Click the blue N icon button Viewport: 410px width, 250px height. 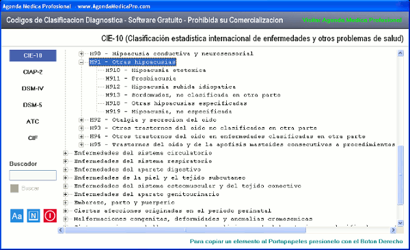[x=33, y=216]
